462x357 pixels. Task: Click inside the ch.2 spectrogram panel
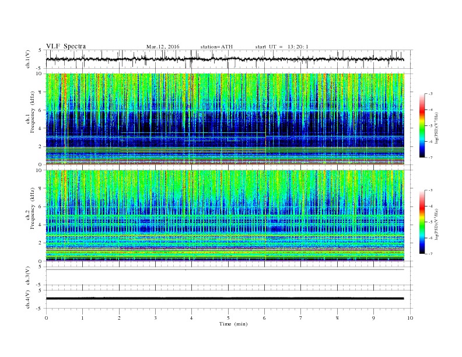point(225,215)
